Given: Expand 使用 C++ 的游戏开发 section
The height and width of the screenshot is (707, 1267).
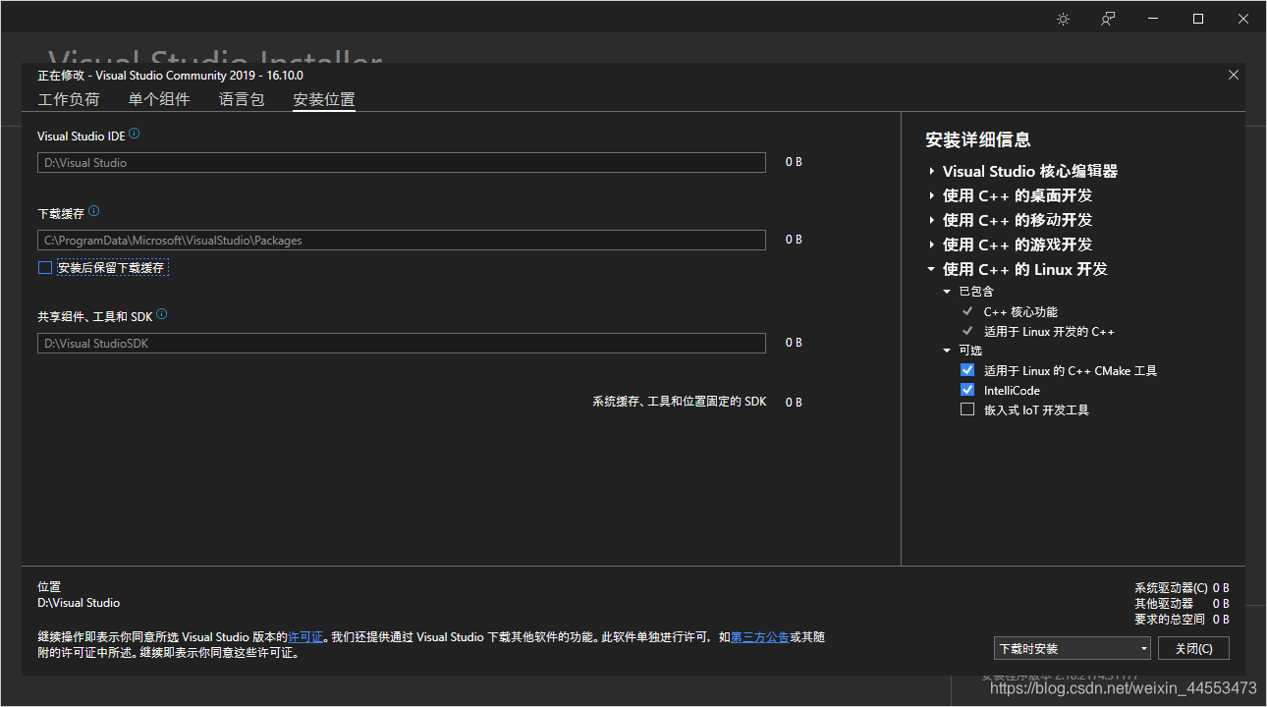Looking at the screenshot, I should [x=931, y=245].
